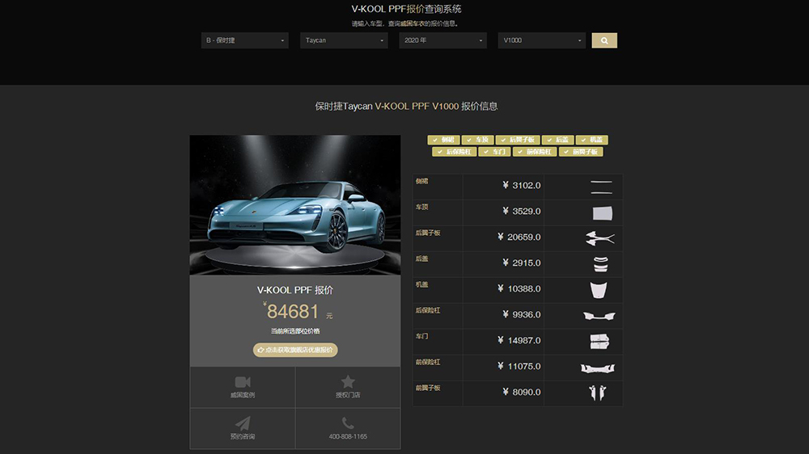
Task: Click the 威固案例 label
Action: pyautogui.click(x=243, y=395)
